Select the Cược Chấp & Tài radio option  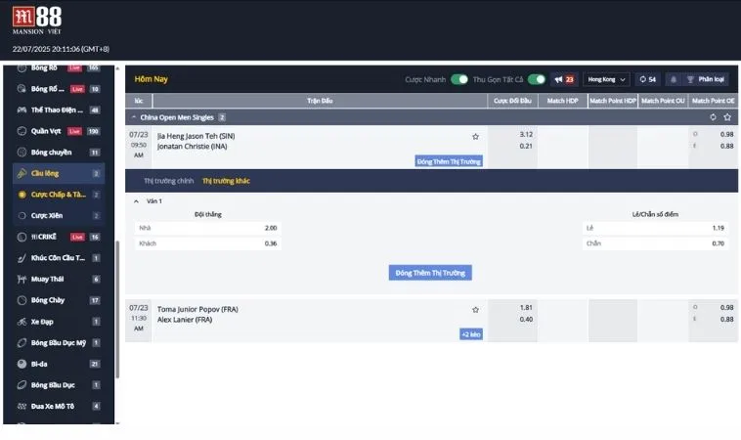(x=22, y=195)
